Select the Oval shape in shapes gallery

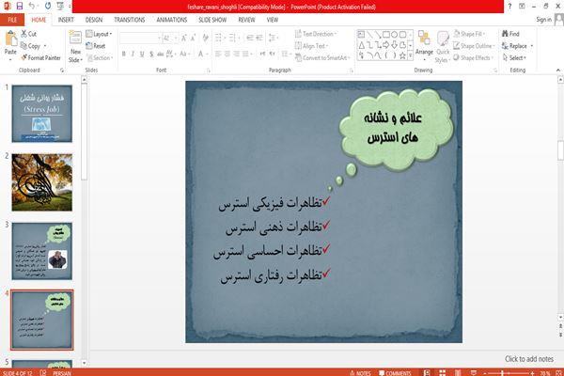[395, 35]
